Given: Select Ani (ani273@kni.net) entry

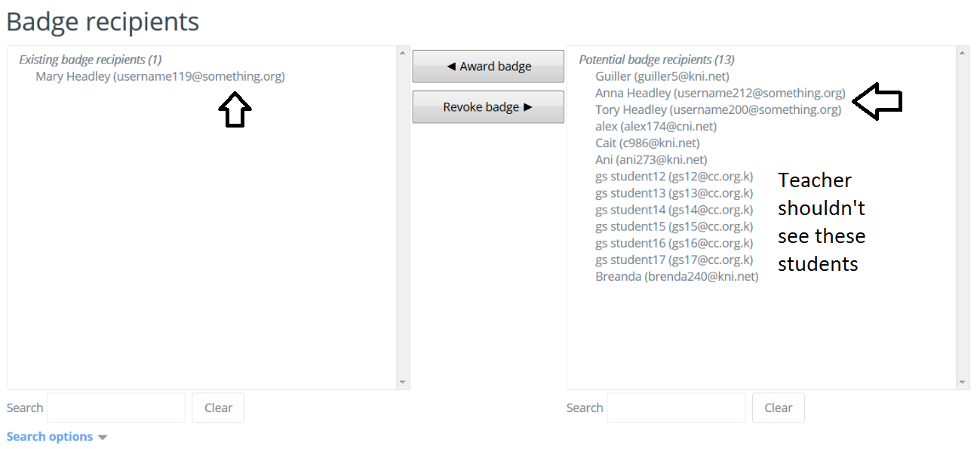Looking at the screenshot, I should pyautogui.click(x=651, y=159).
